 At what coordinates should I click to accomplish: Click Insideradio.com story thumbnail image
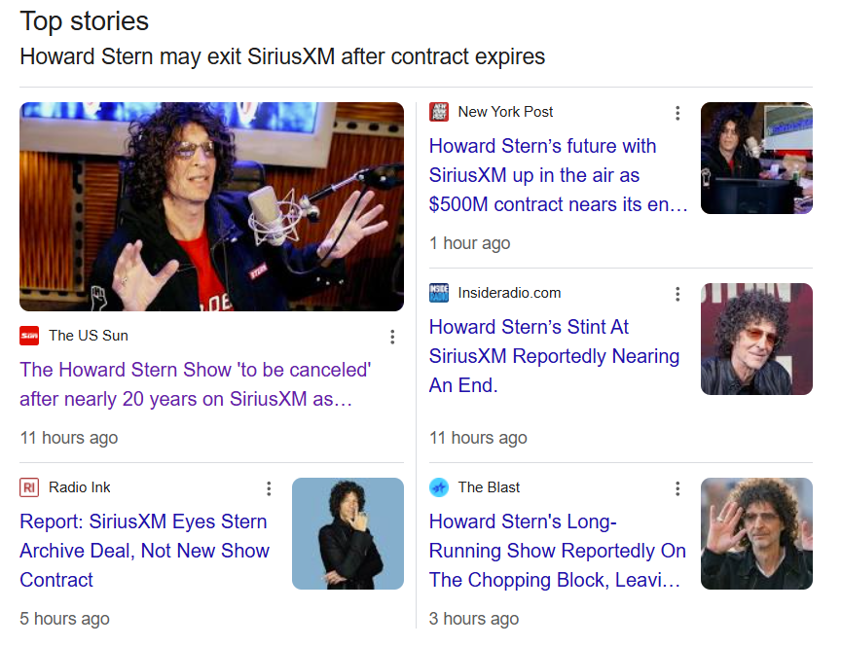tap(756, 339)
